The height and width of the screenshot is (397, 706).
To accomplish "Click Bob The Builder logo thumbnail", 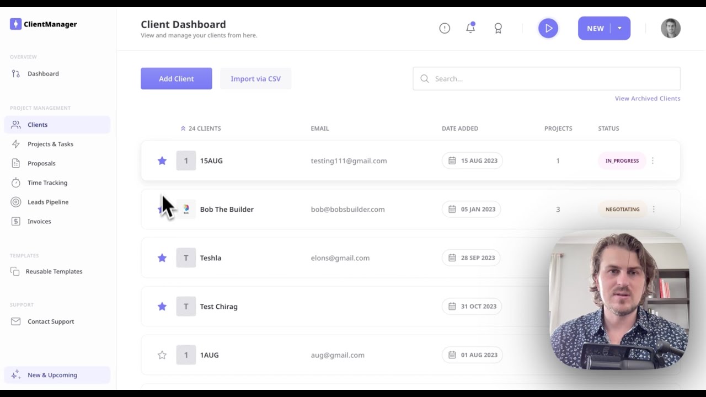I will (x=186, y=209).
